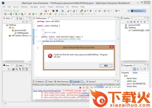This screenshot has width=152, height=108.
Task: Open the Refactor menu
Action: (x=24, y=7)
